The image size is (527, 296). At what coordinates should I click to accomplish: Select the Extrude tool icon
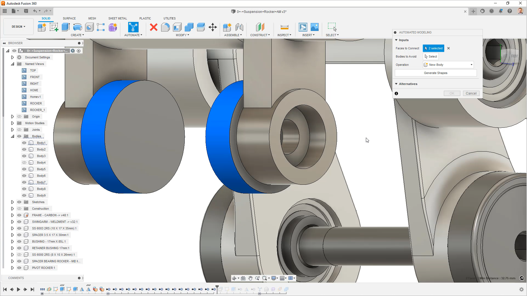click(66, 27)
